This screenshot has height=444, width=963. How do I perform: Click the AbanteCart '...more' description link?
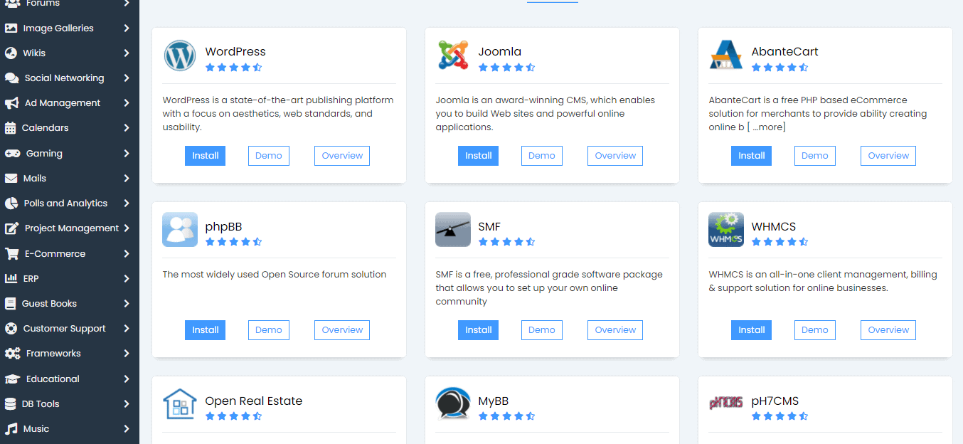pyautogui.click(x=768, y=127)
